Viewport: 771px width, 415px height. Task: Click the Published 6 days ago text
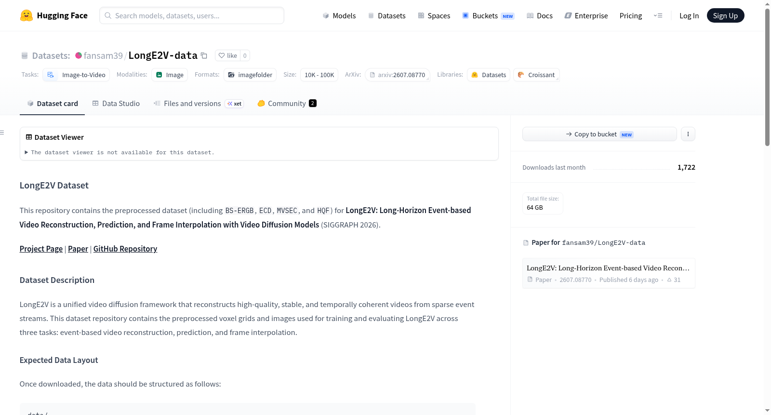[629, 280]
